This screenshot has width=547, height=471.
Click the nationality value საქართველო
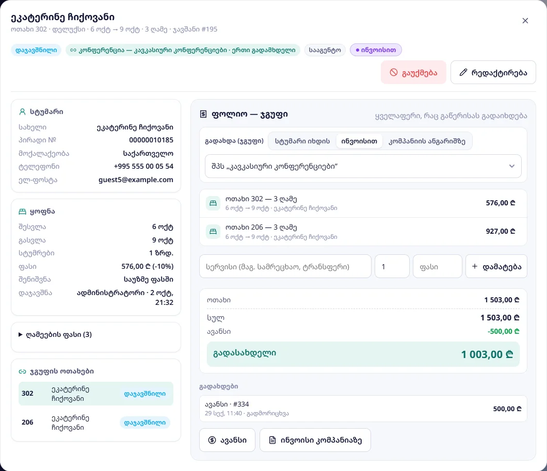click(148, 153)
